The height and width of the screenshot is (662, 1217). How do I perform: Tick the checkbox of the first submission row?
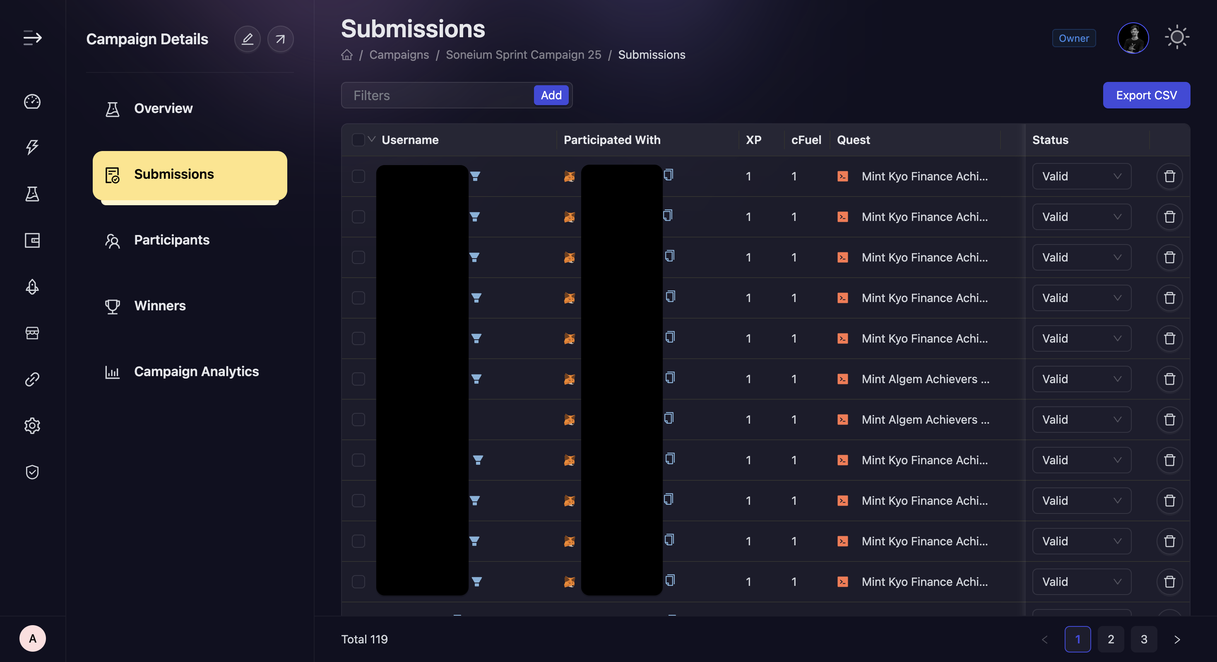pyautogui.click(x=358, y=176)
